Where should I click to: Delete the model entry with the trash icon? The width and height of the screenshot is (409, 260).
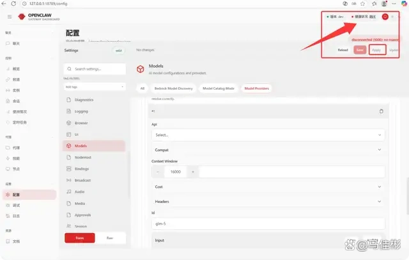[381, 111]
